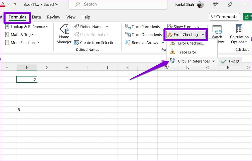Switch to the Review tab

tap(54, 17)
